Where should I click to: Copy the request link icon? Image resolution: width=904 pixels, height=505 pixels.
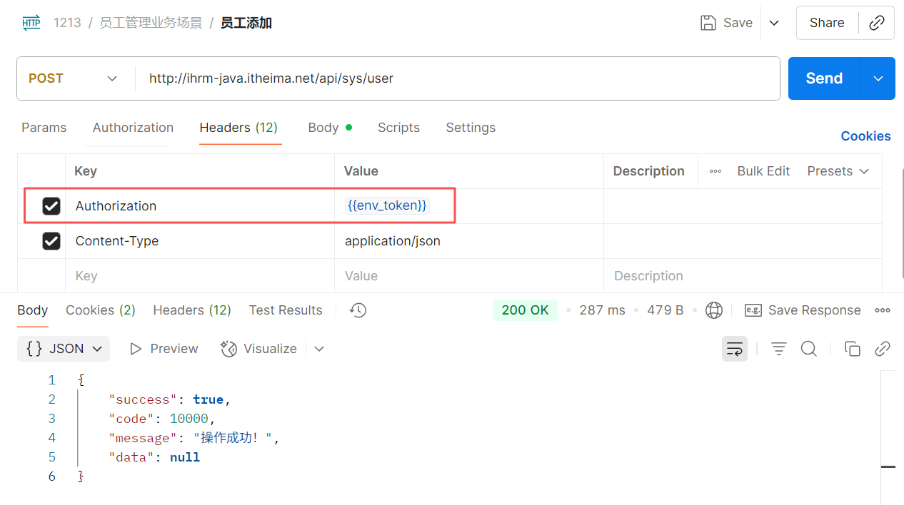pyautogui.click(x=877, y=23)
